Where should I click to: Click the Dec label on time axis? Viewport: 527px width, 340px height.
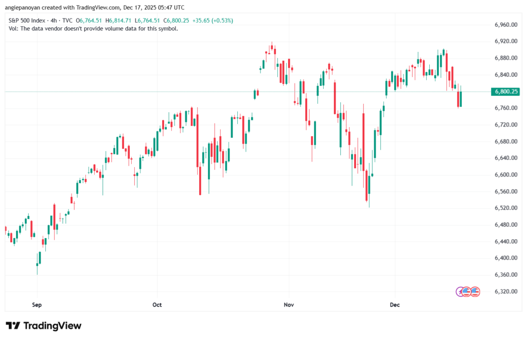[395, 305]
